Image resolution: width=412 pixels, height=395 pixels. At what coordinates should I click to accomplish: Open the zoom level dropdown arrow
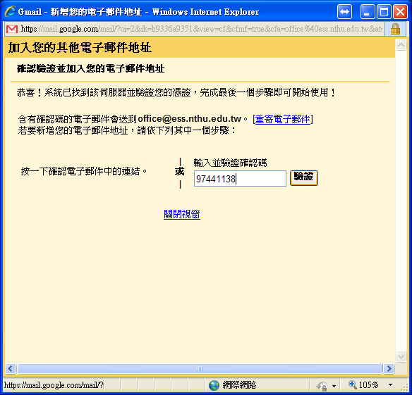(x=390, y=385)
